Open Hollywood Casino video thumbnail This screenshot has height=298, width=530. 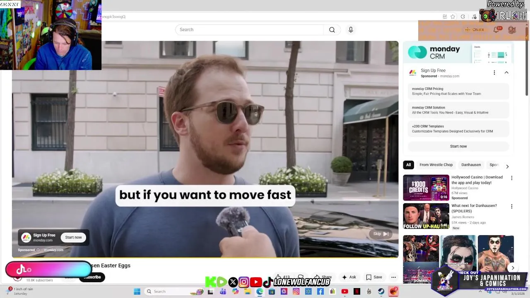coord(426,187)
